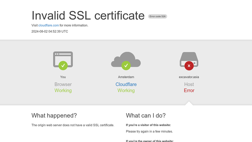Screen dimensions: 252x142
Task: Click the gray cloud icon
Action: coord(126,59)
